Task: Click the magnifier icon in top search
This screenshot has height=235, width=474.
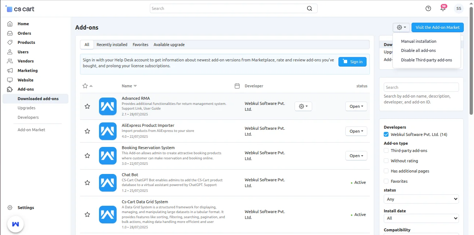Action: point(310,8)
